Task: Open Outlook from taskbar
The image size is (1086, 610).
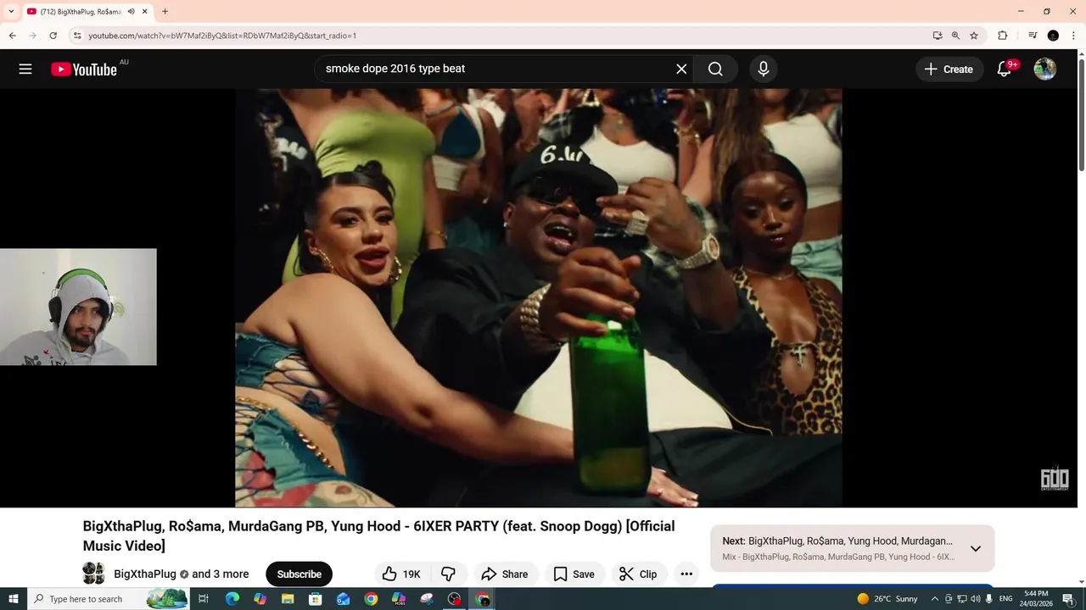Action: pos(343,599)
